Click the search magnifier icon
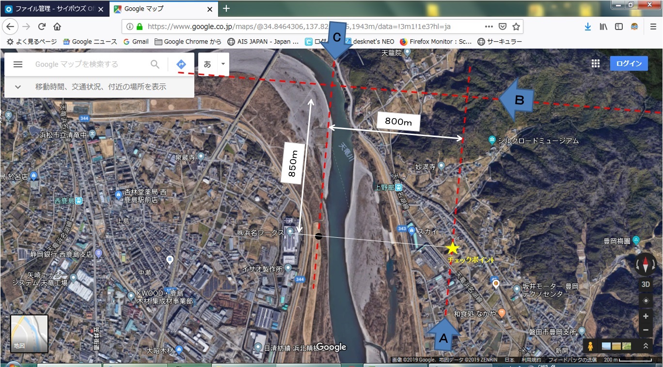 coord(155,64)
